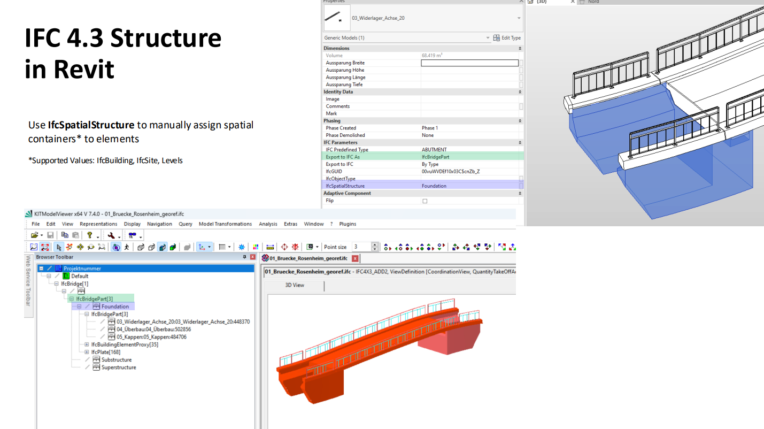The width and height of the screenshot is (764, 429).
Task: Toggle the Flip checkbox
Action: tap(425, 201)
